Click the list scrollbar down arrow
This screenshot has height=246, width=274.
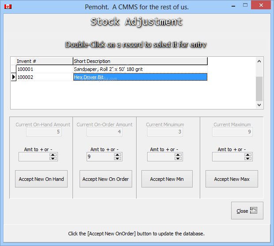259,105
